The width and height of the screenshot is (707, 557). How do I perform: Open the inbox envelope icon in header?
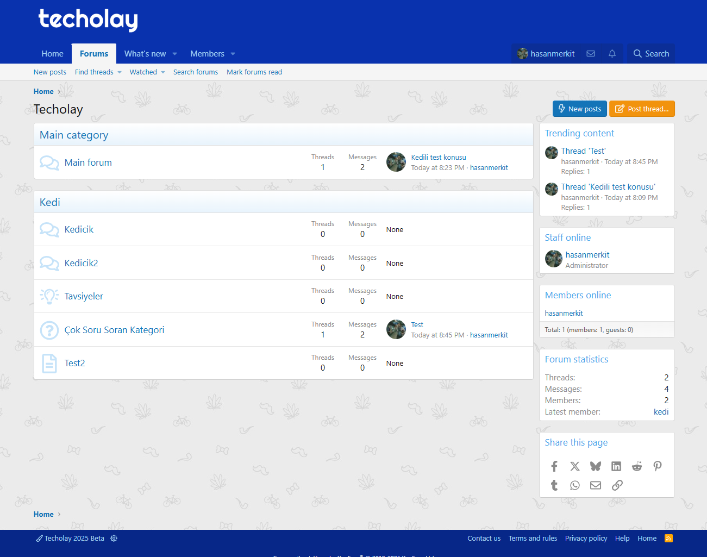pos(591,54)
